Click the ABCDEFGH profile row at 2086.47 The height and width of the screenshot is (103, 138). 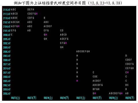(83, 51)
